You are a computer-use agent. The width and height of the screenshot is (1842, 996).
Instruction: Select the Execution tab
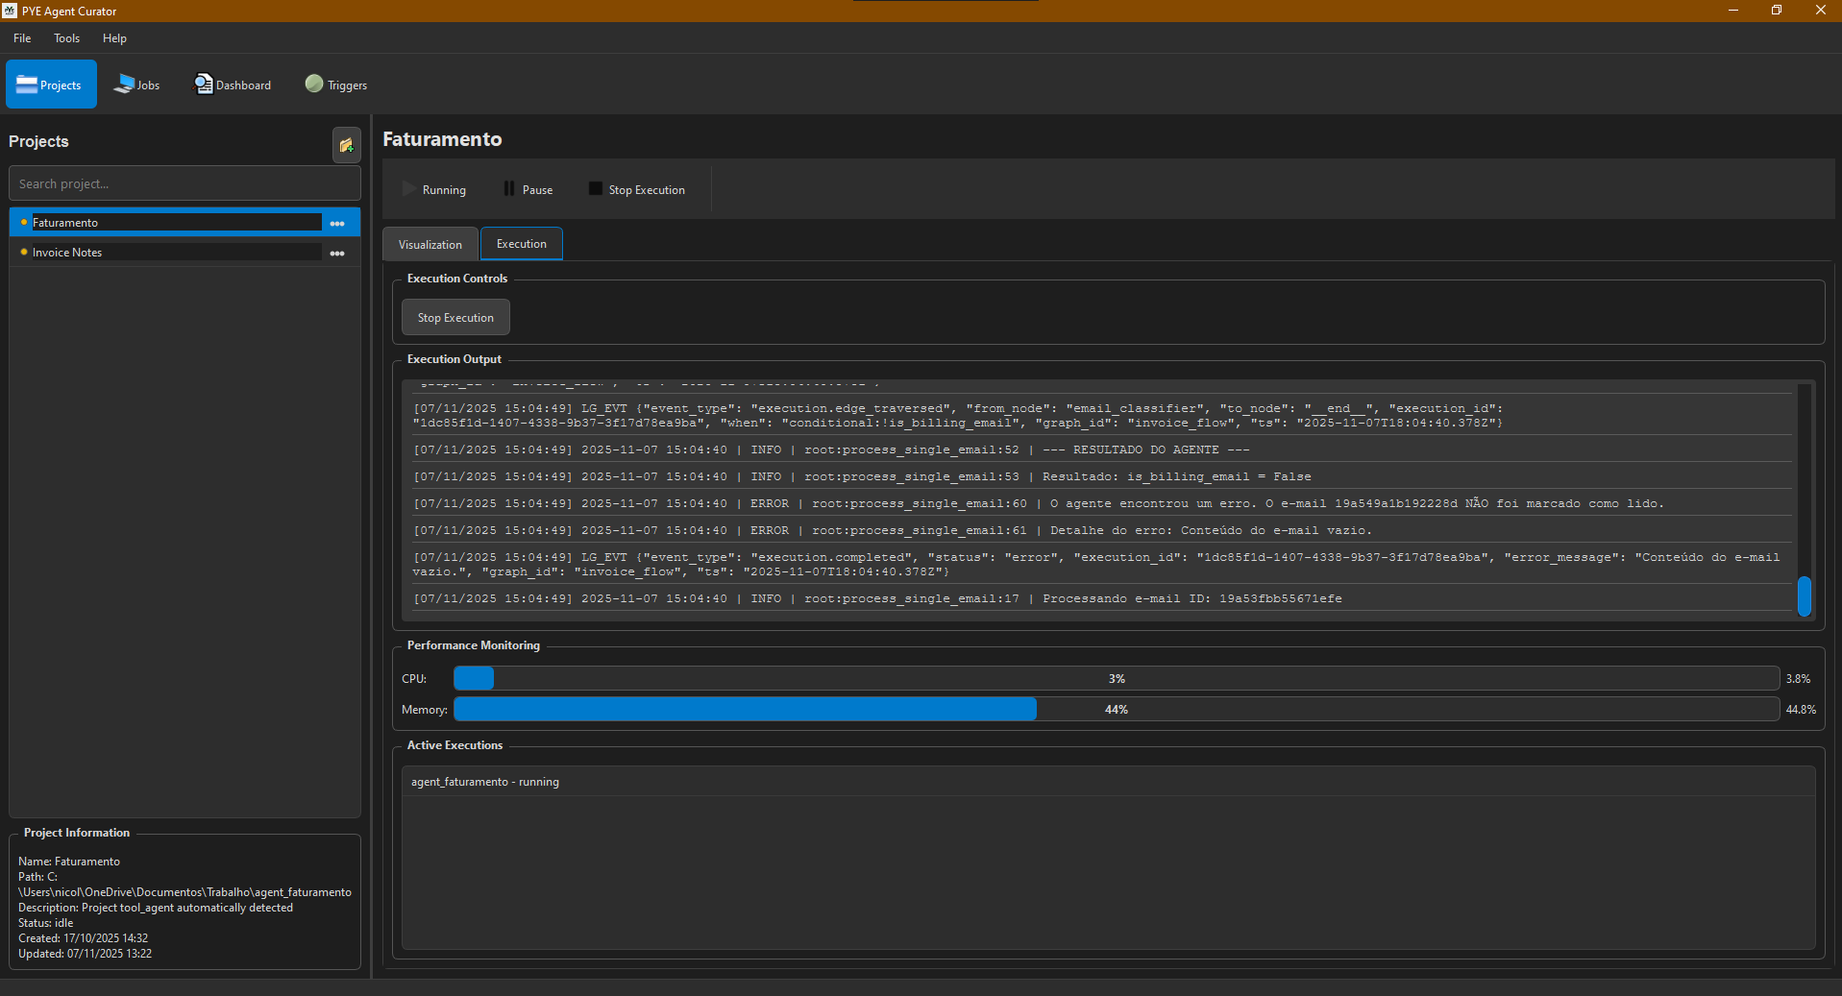tap(521, 244)
